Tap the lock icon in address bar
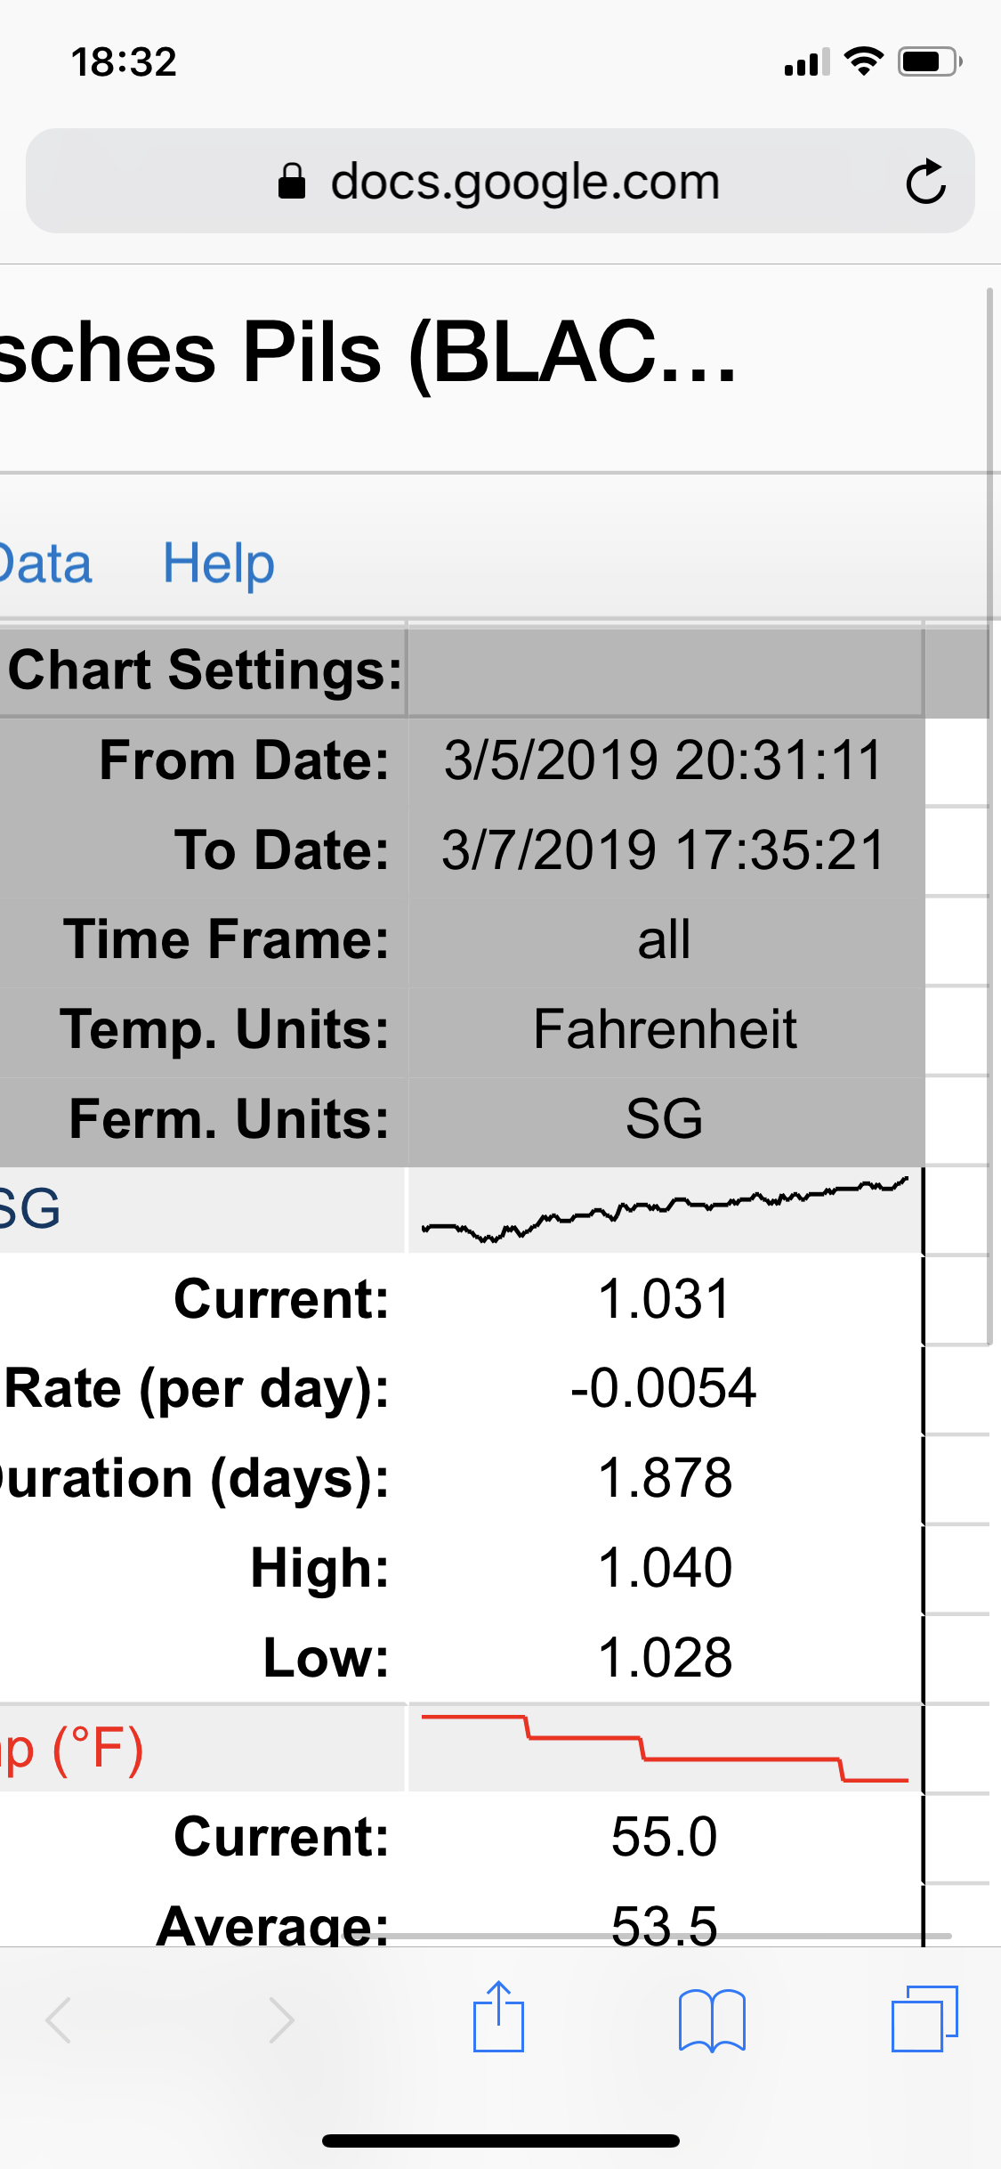The image size is (1001, 2169). click(292, 182)
